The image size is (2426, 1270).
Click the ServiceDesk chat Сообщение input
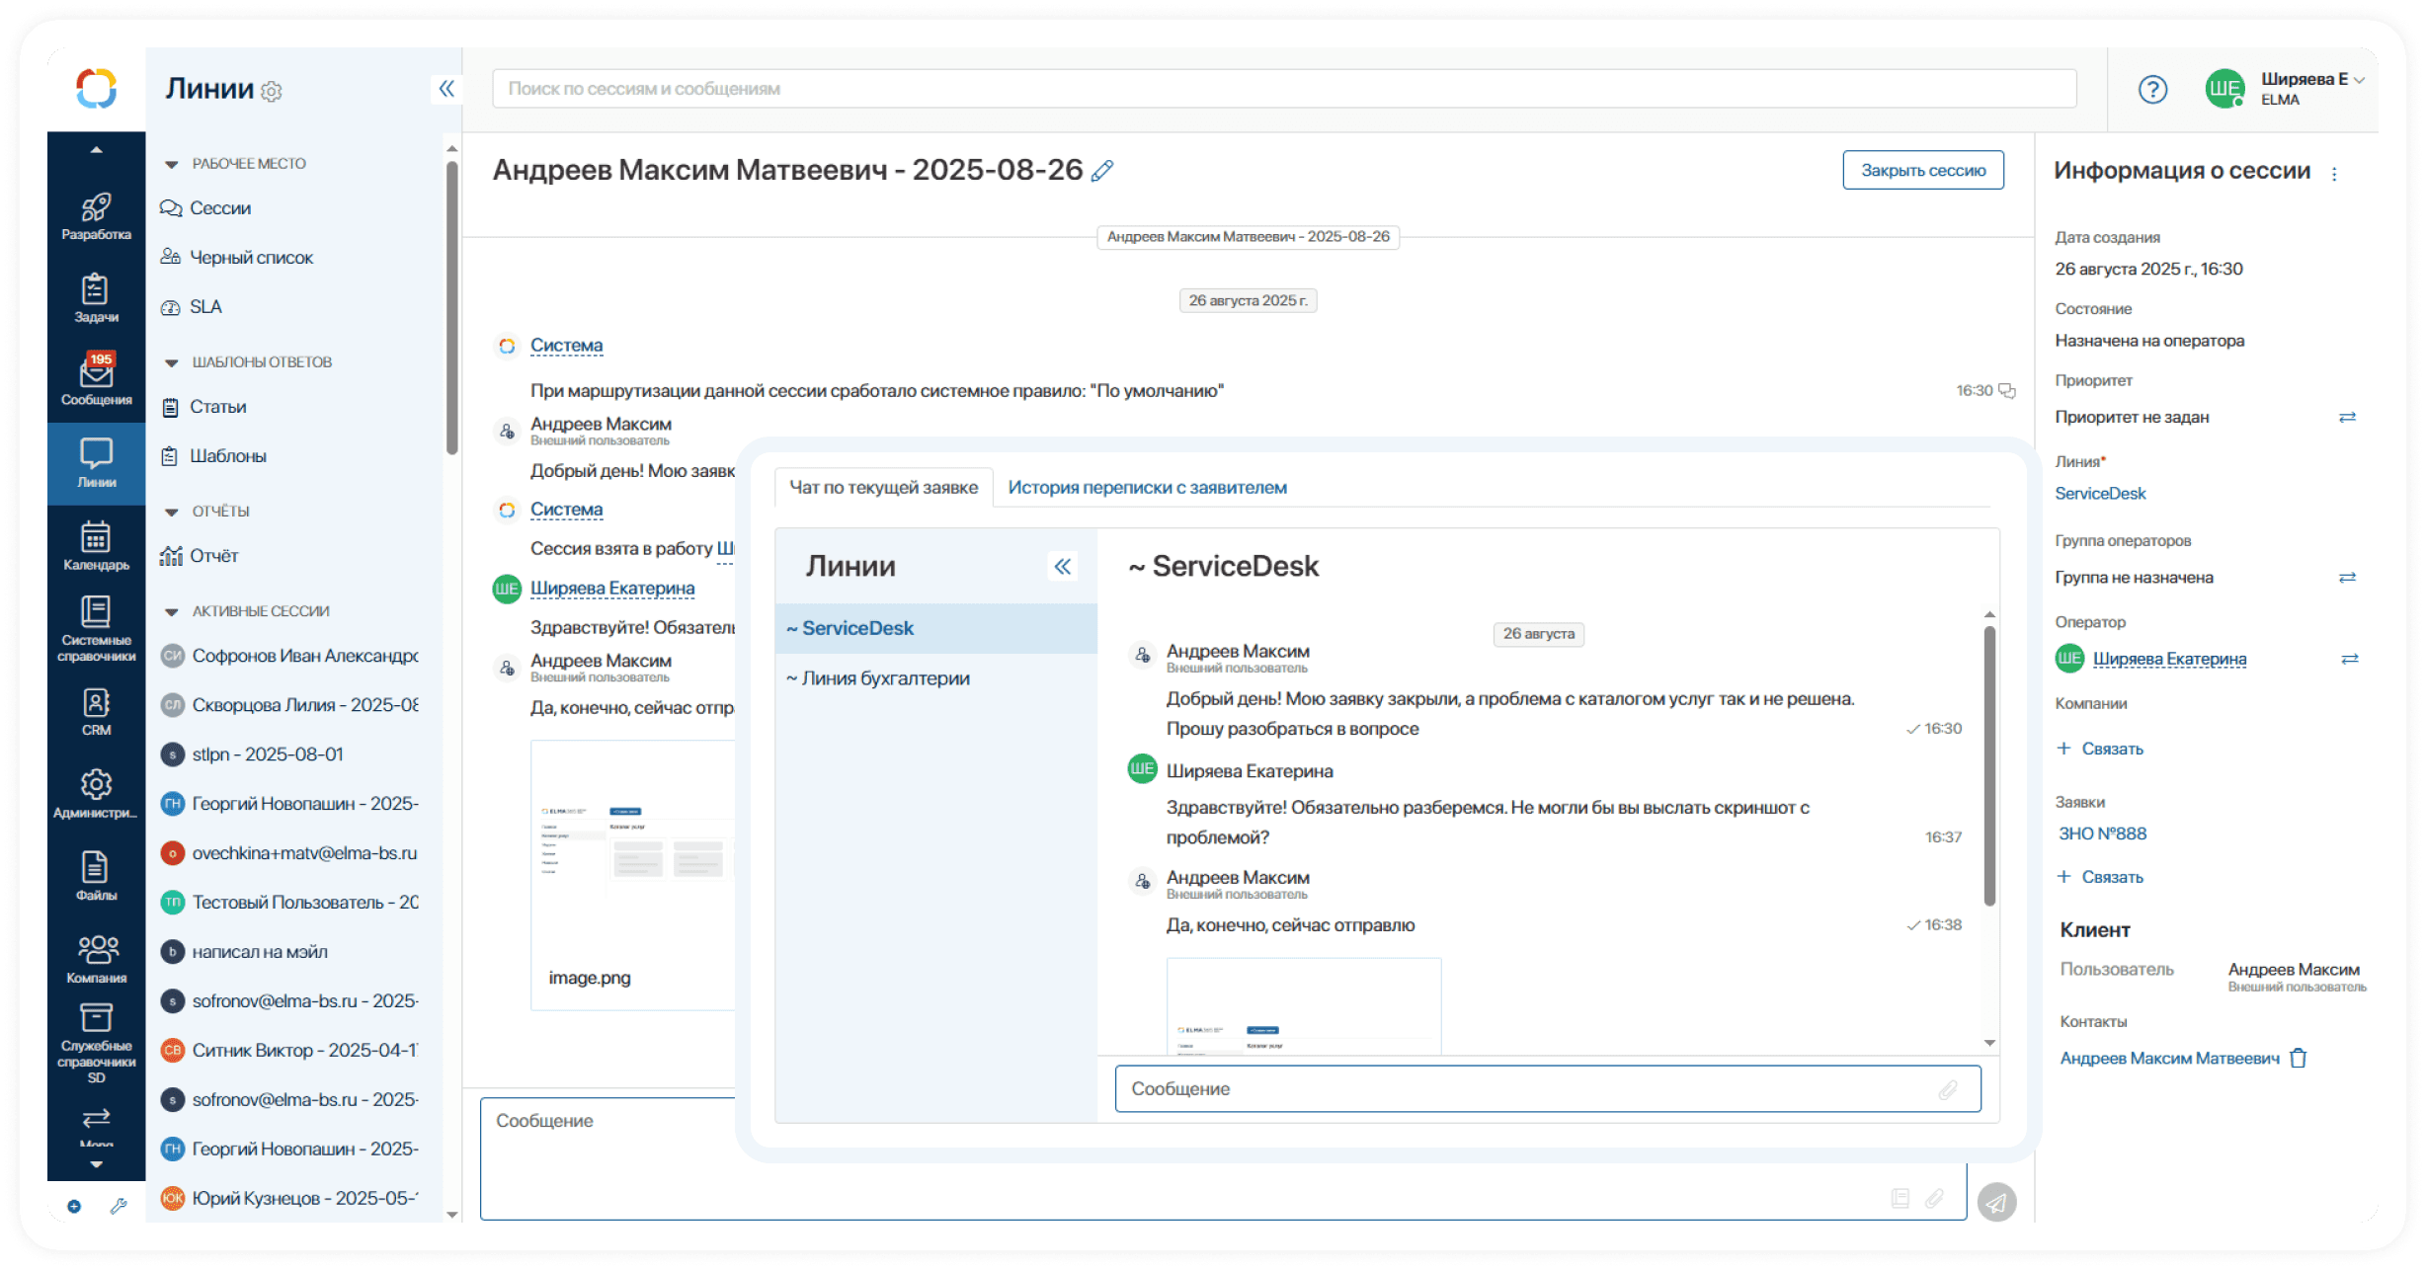[x=1548, y=1089]
